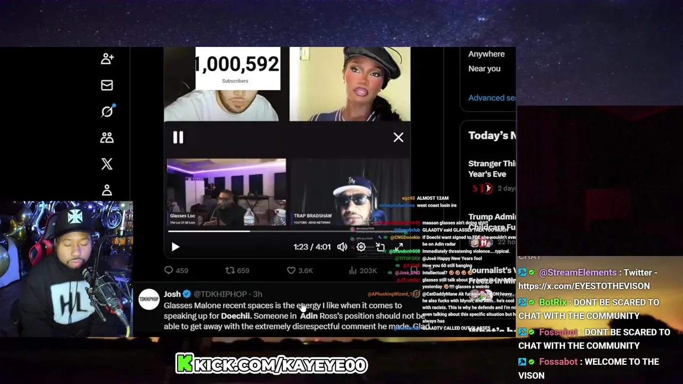The height and width of the screenshot is (384, 683).
Task: Select the Near you location filter
Action: coord(484,68)
